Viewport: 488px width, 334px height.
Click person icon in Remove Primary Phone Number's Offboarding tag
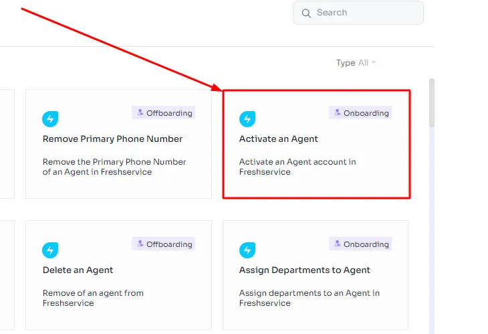(x=140, y=112)
